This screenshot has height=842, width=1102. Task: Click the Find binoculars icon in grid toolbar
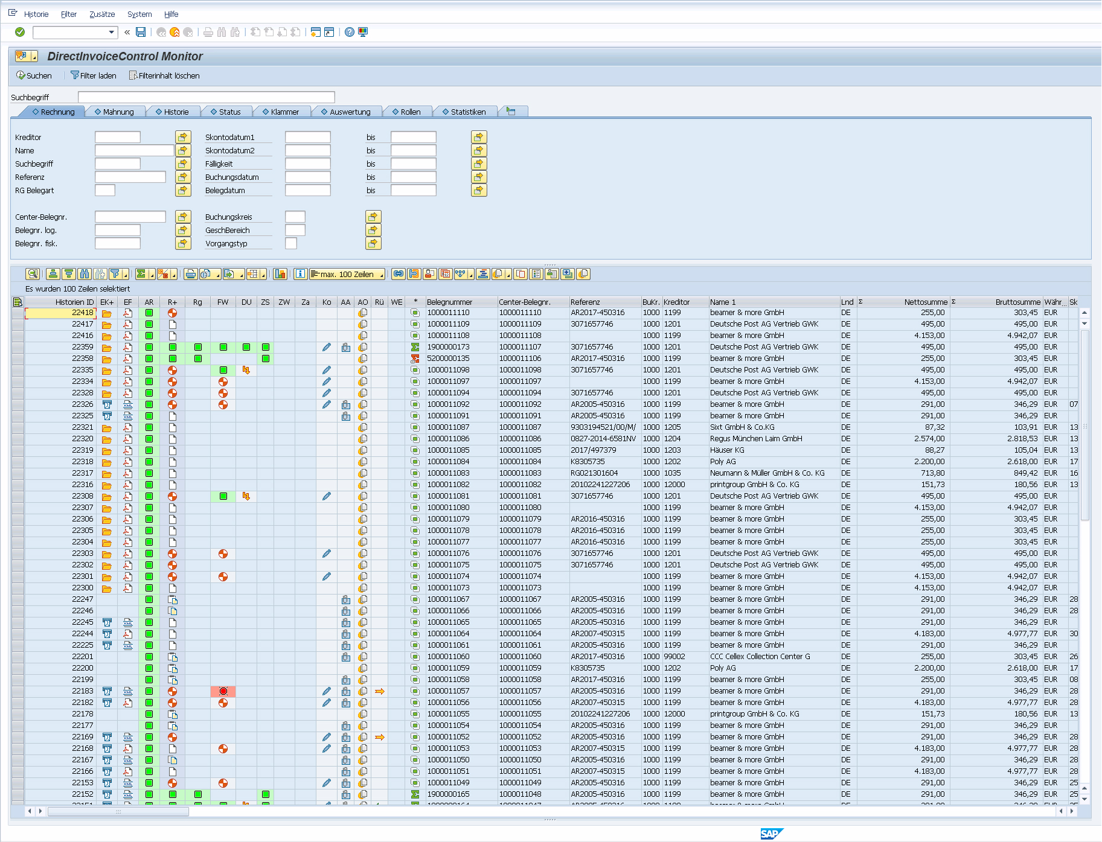[85, 274]
